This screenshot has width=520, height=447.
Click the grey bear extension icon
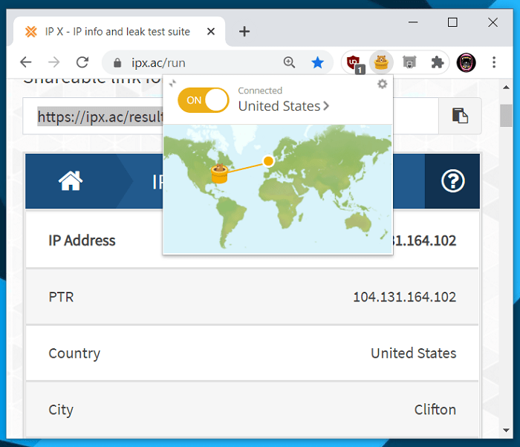[x=409, y=62]
